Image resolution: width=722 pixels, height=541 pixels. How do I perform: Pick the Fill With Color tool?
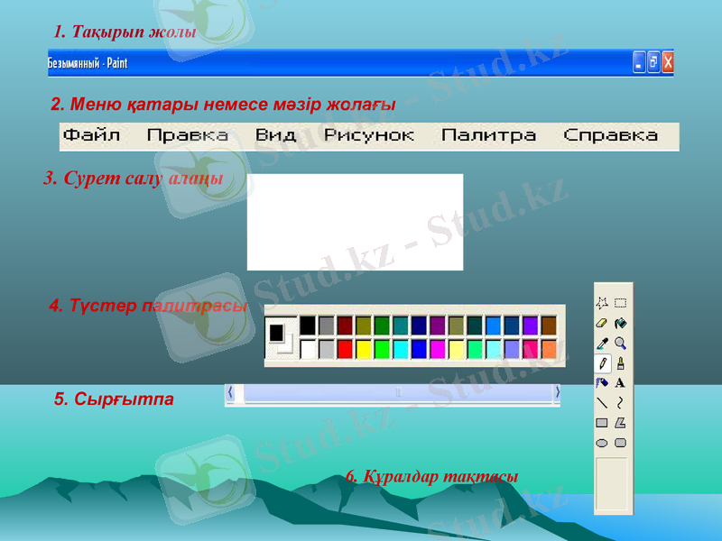click(622, 325)
